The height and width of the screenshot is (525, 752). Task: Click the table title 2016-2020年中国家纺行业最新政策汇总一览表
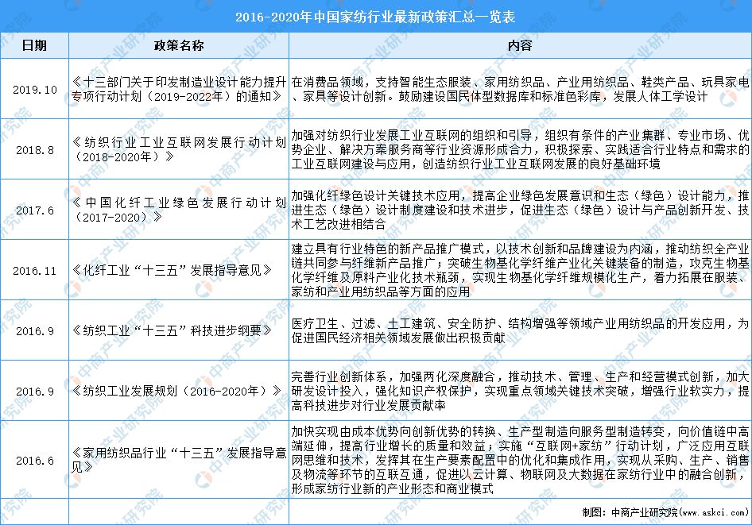click(375, 17)
